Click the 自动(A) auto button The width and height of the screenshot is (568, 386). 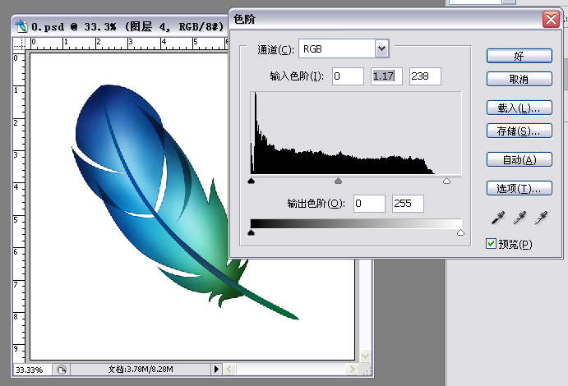pos(520,159)
